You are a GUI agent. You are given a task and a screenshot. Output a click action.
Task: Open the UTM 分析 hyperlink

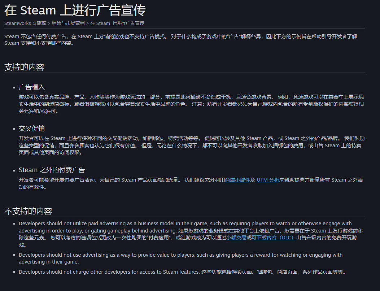[x=268, y=179]
